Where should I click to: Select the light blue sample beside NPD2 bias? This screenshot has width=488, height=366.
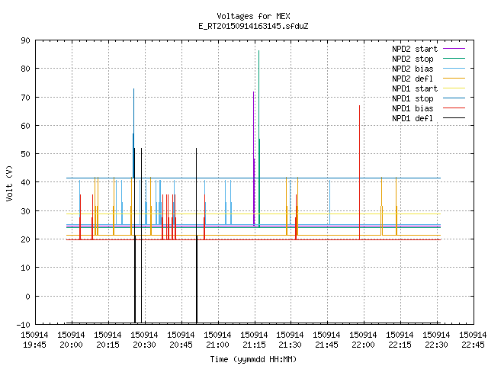454,69
